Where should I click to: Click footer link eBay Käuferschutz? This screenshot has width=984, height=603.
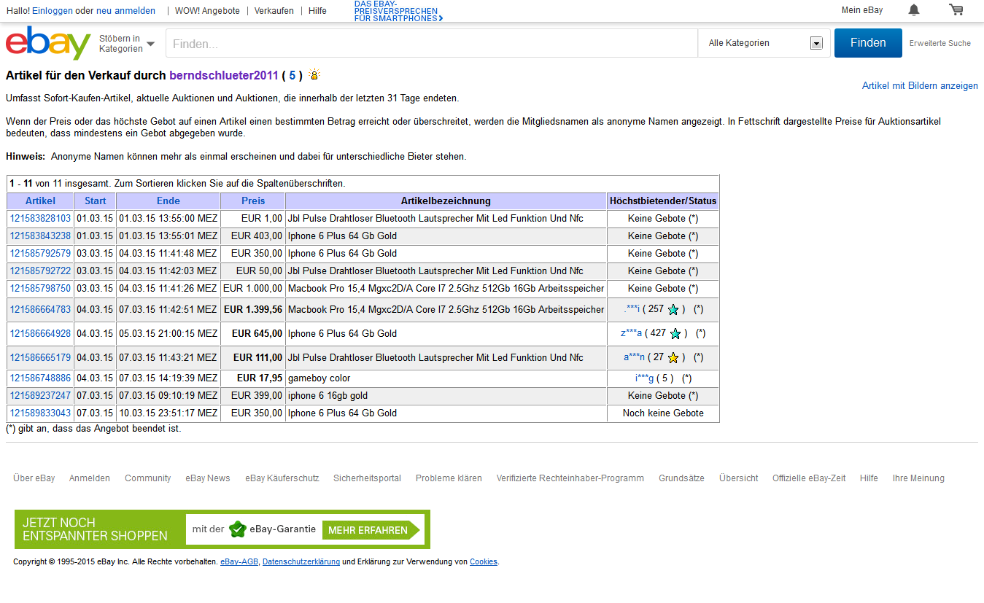pyautogui.click(x=282, y=478)
